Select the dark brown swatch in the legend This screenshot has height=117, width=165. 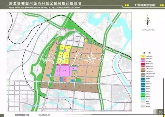click(x=143, y=71)
